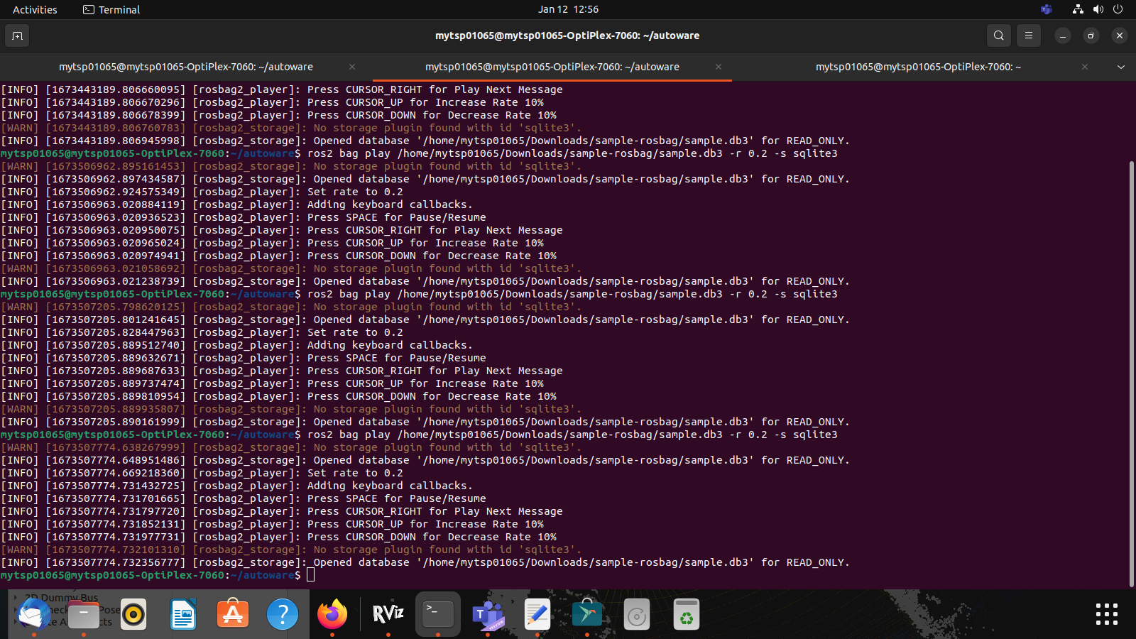Open Rhythmbox music player from the dock
This screenshot has width=1136, height=639.
pyautogui.click(x=133, y=614)
